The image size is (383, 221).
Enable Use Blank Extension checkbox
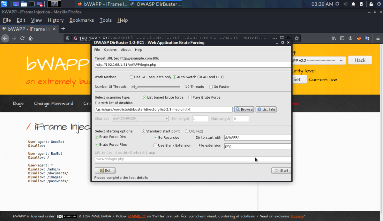[x=155, y=145]
